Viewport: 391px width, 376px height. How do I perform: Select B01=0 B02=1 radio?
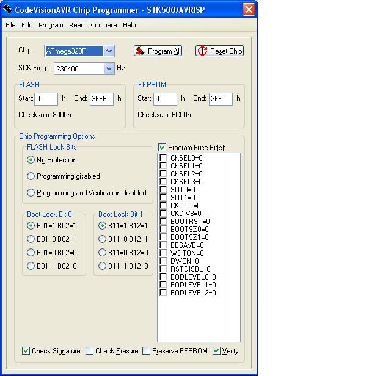[x=31, y=239]
